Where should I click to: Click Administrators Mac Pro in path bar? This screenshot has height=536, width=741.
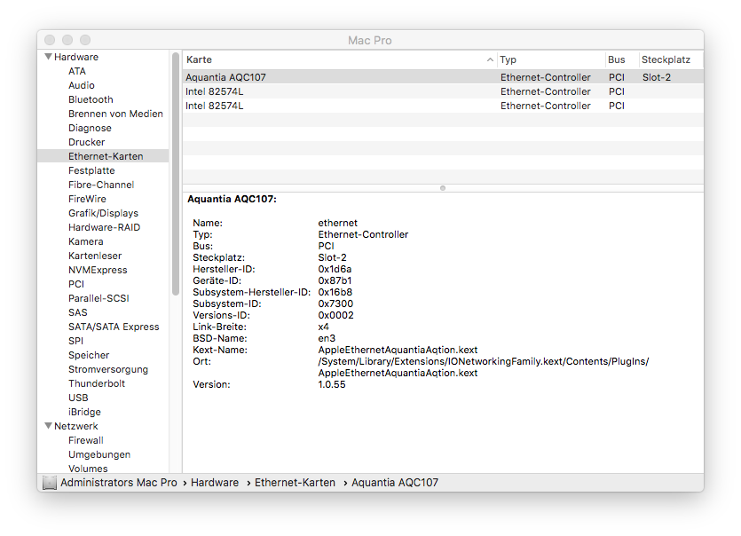(x=119, y=483)
